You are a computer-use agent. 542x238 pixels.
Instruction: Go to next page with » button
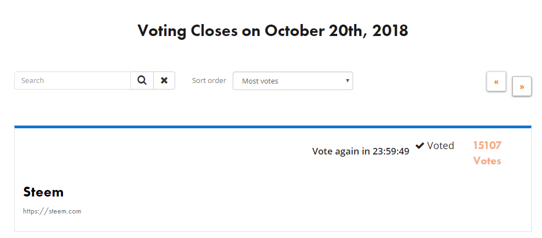[x=522, y=86]
